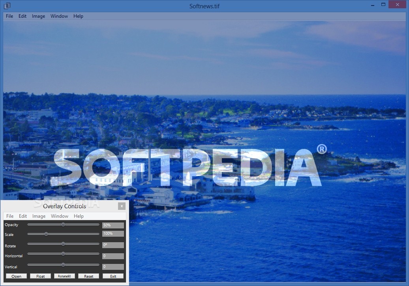This screenshot has height=286, width=409.
Task: Open Edit menu in Overlay Controls panel
Action: (x=23, y=216)
